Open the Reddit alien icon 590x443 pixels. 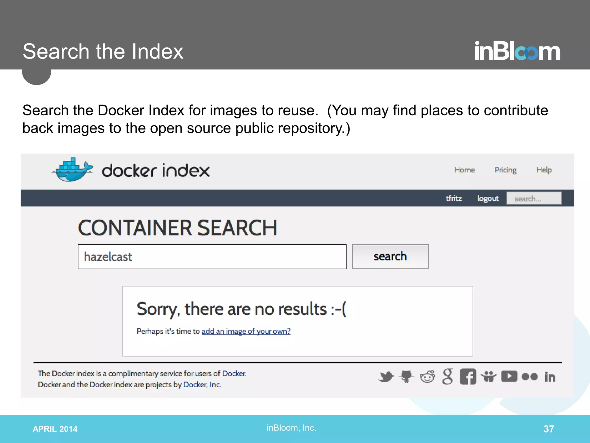tap(427, 376)
